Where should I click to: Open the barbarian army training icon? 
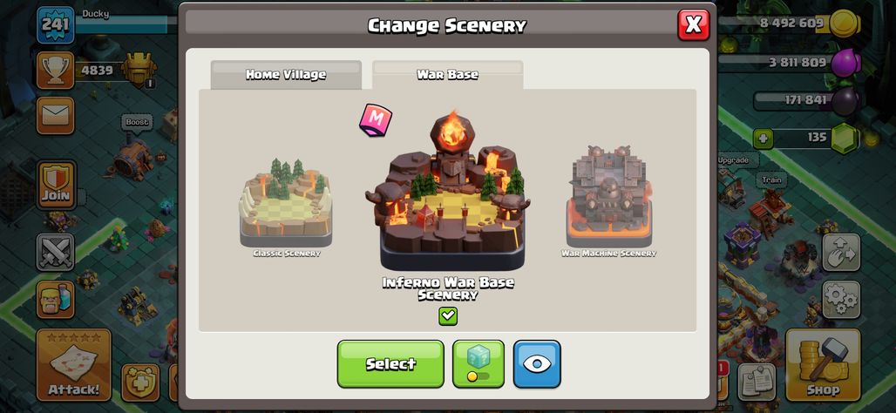56,300
